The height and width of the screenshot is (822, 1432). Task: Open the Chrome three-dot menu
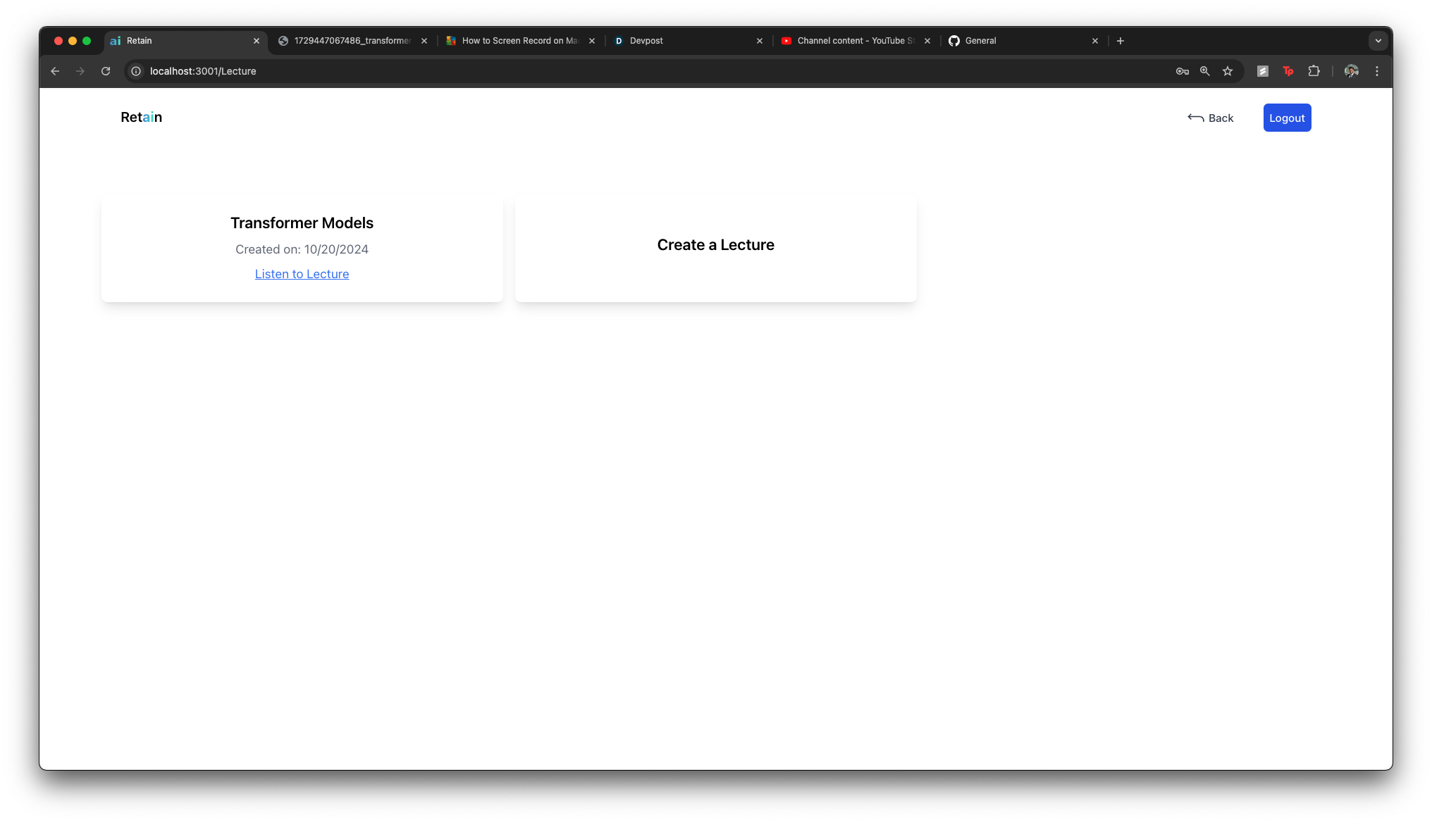(x=1377, y=71)
